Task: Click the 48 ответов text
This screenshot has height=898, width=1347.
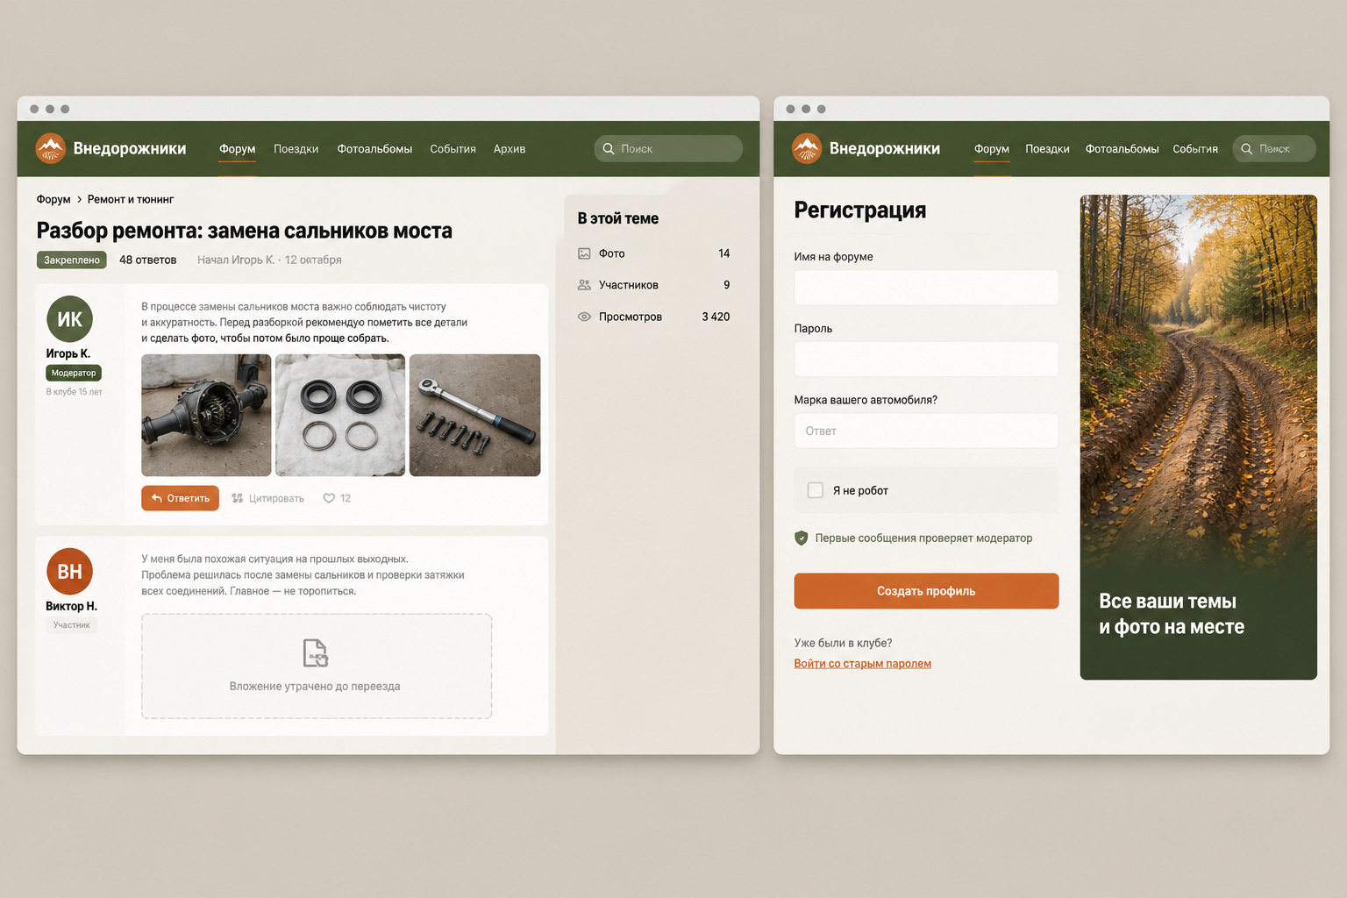Action: point(148,260)
